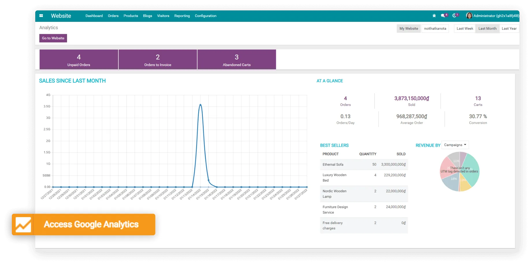Open the Configuration menu

[x=205, y=16]
